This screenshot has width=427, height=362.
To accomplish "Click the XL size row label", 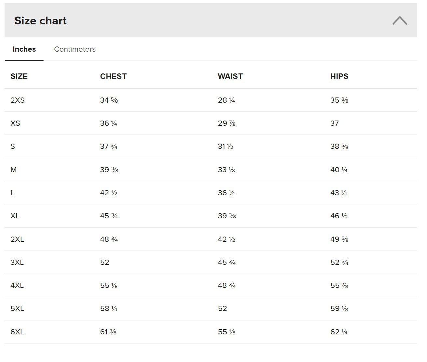I will coord(15,216).
